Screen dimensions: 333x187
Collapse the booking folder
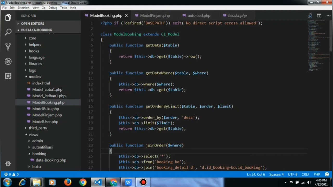39,154
